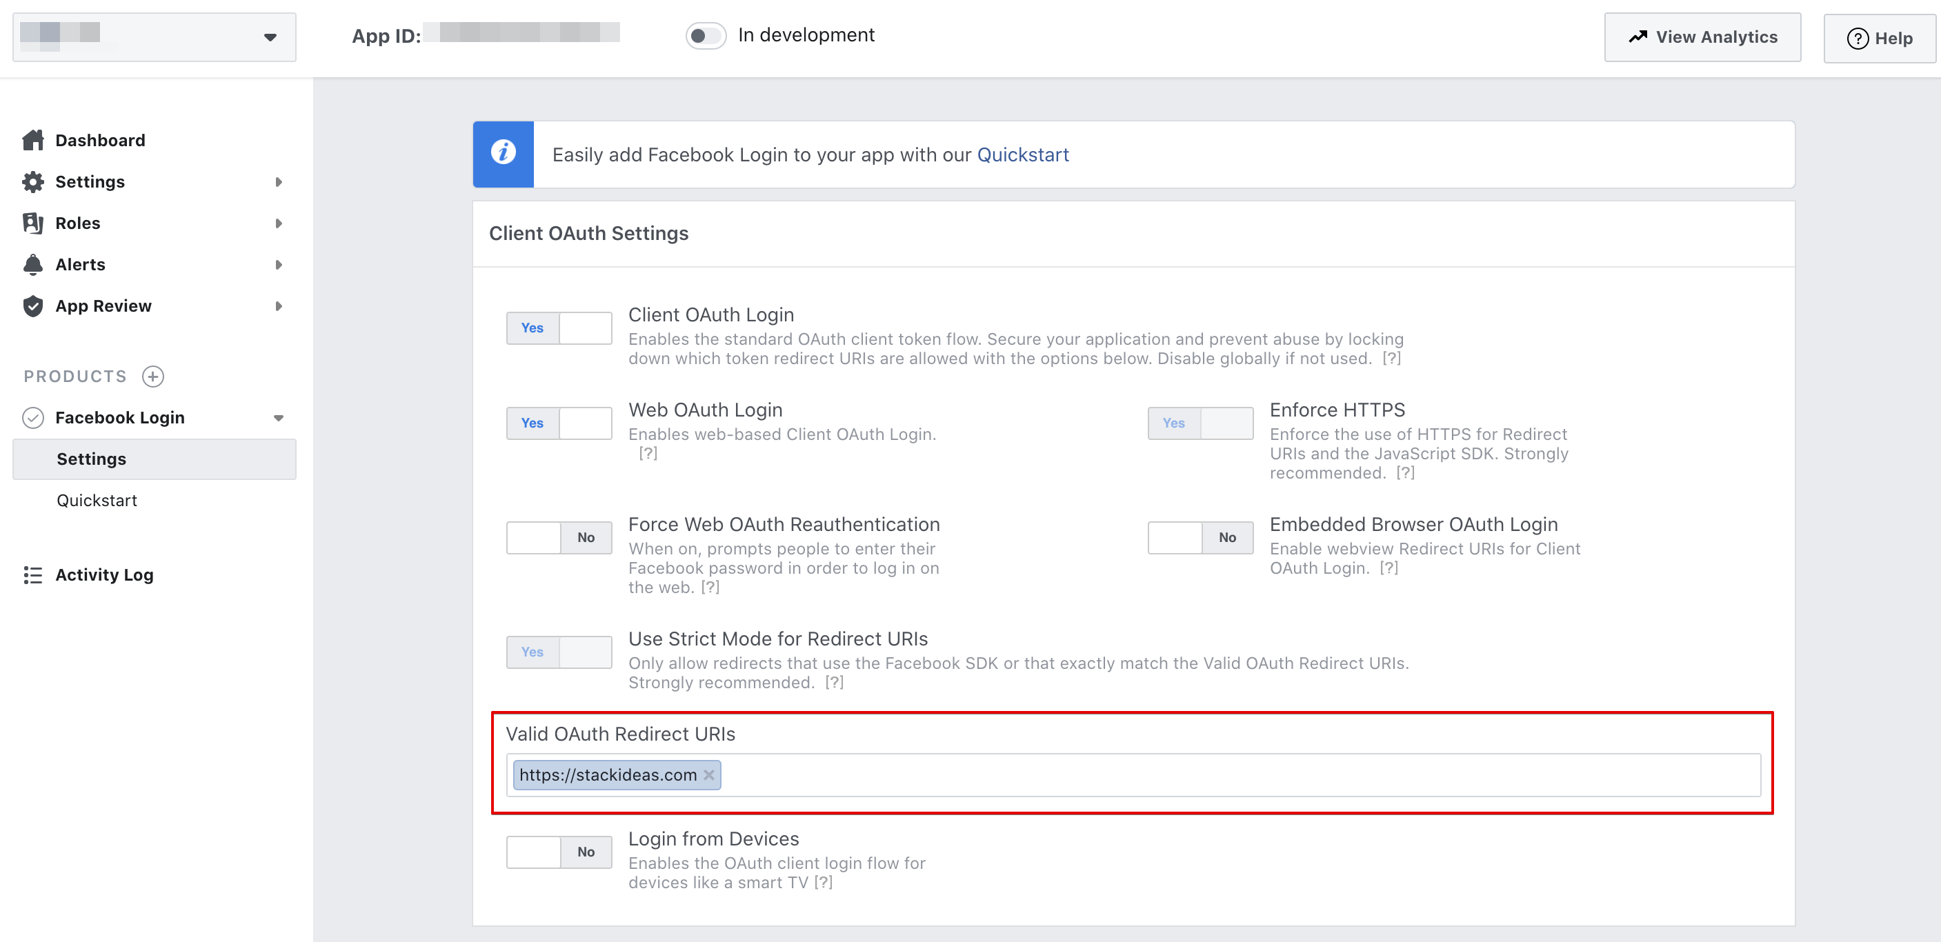
Task: Select Settings under Facebook Login
Action: click(x=155, y=459)
